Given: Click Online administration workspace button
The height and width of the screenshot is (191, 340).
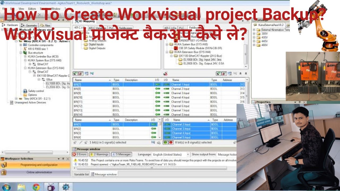Looking at the screenshot, I should pos(35,172).
